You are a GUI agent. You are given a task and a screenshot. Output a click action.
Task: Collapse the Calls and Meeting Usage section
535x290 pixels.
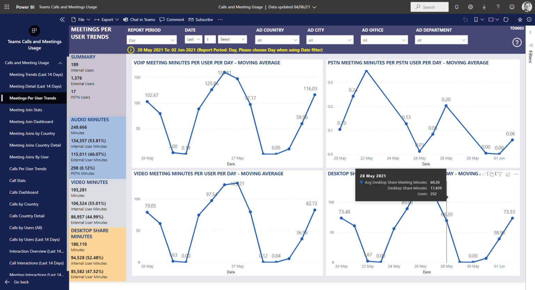(60, 63)
